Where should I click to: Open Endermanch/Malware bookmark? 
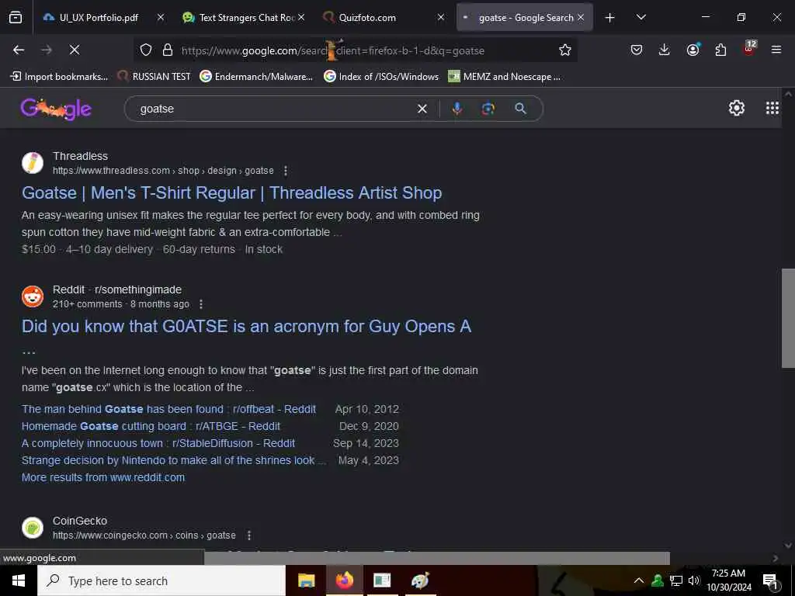256,77
